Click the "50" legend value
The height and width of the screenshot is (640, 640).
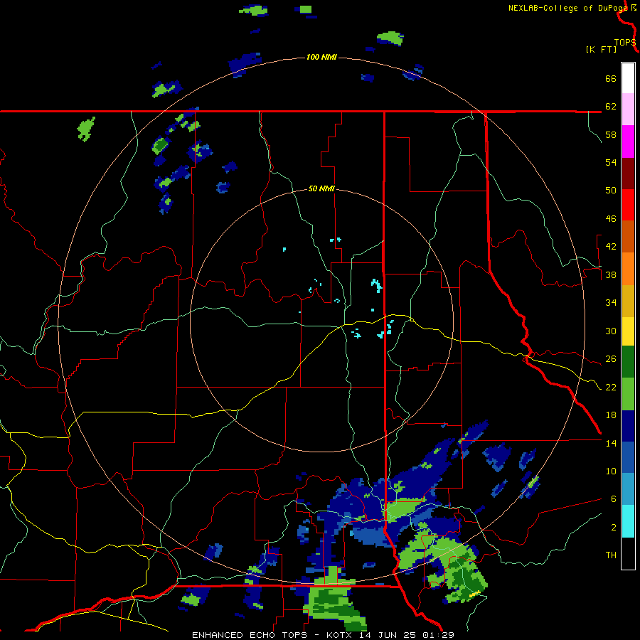pyautogui.click(x=611, y=191)
